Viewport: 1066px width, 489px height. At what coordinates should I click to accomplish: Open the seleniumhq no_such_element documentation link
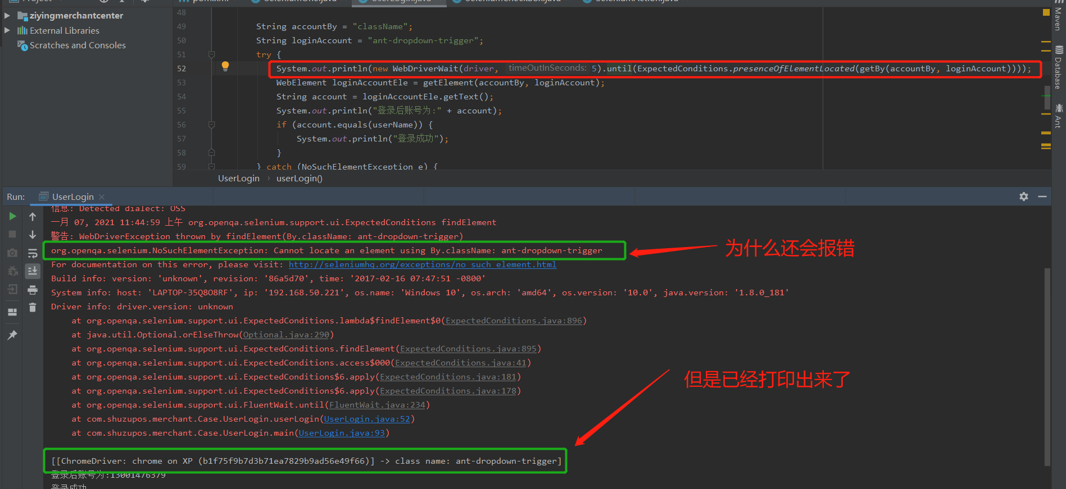pos(423,264)
